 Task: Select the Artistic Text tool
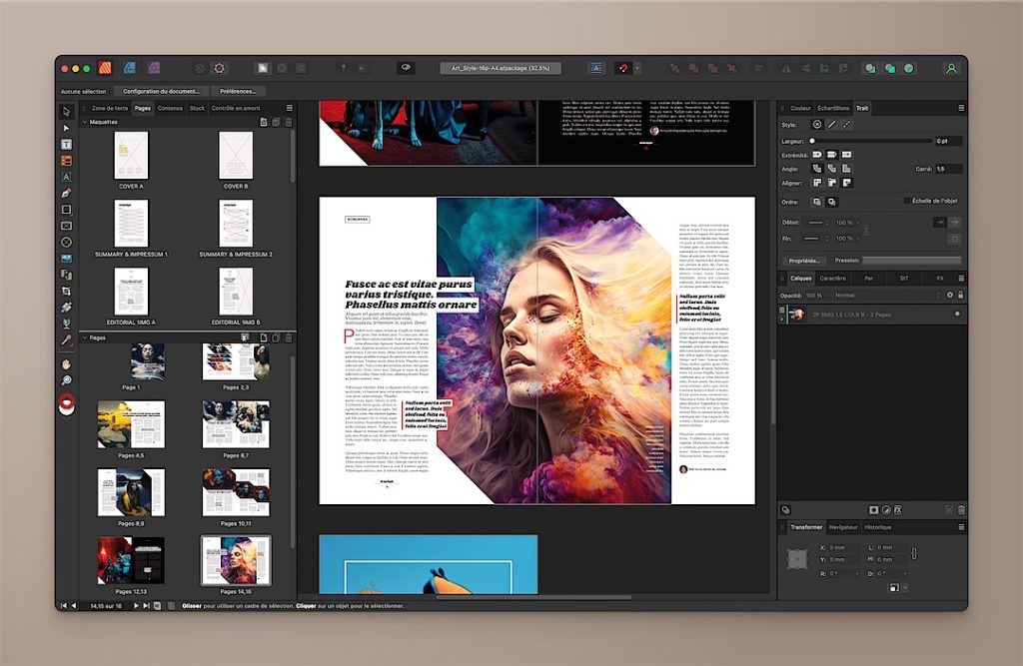[67, 177]
